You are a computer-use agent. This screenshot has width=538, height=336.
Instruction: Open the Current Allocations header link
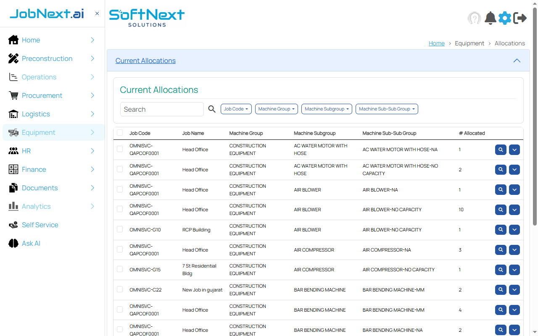tap(145, 60)
